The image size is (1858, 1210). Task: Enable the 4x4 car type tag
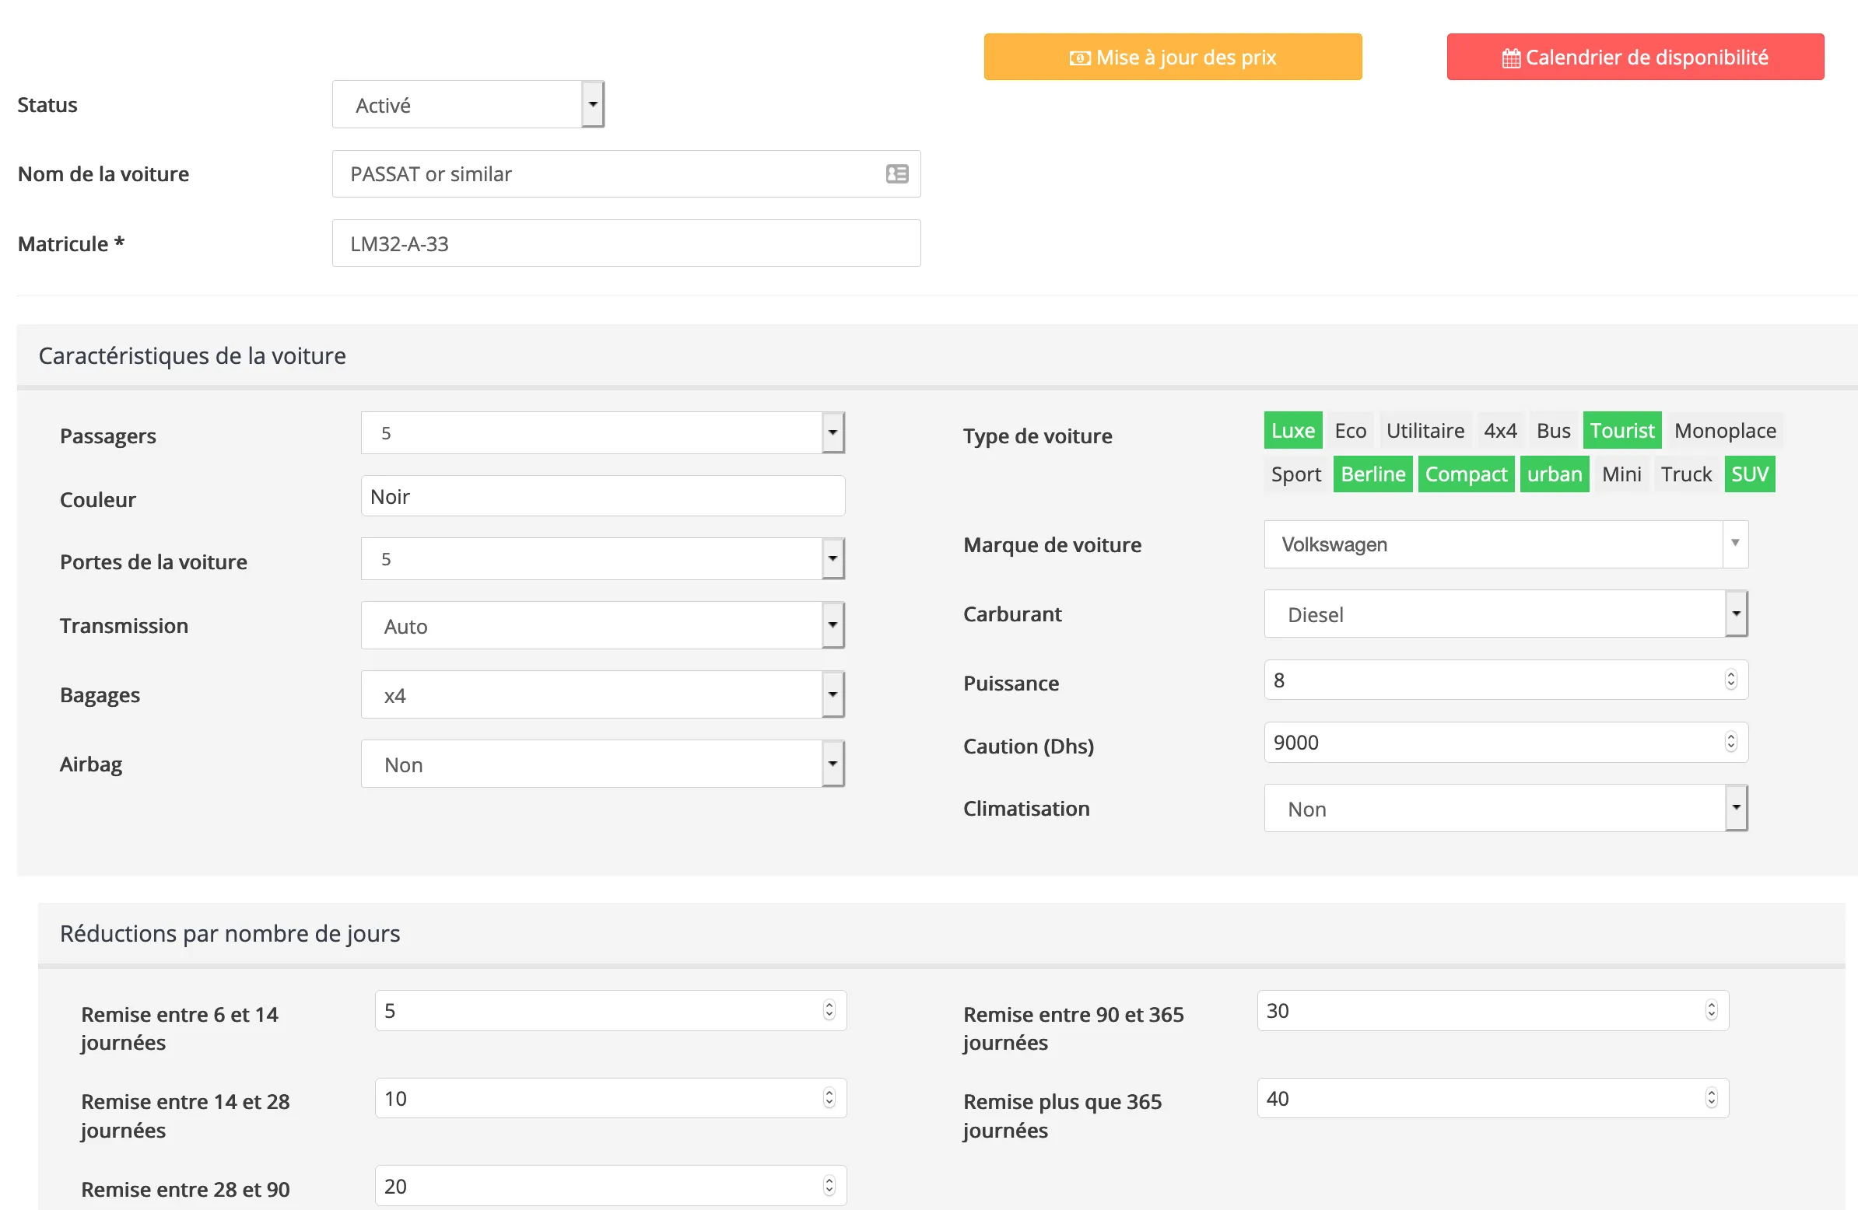click(x=1500, y=431)
